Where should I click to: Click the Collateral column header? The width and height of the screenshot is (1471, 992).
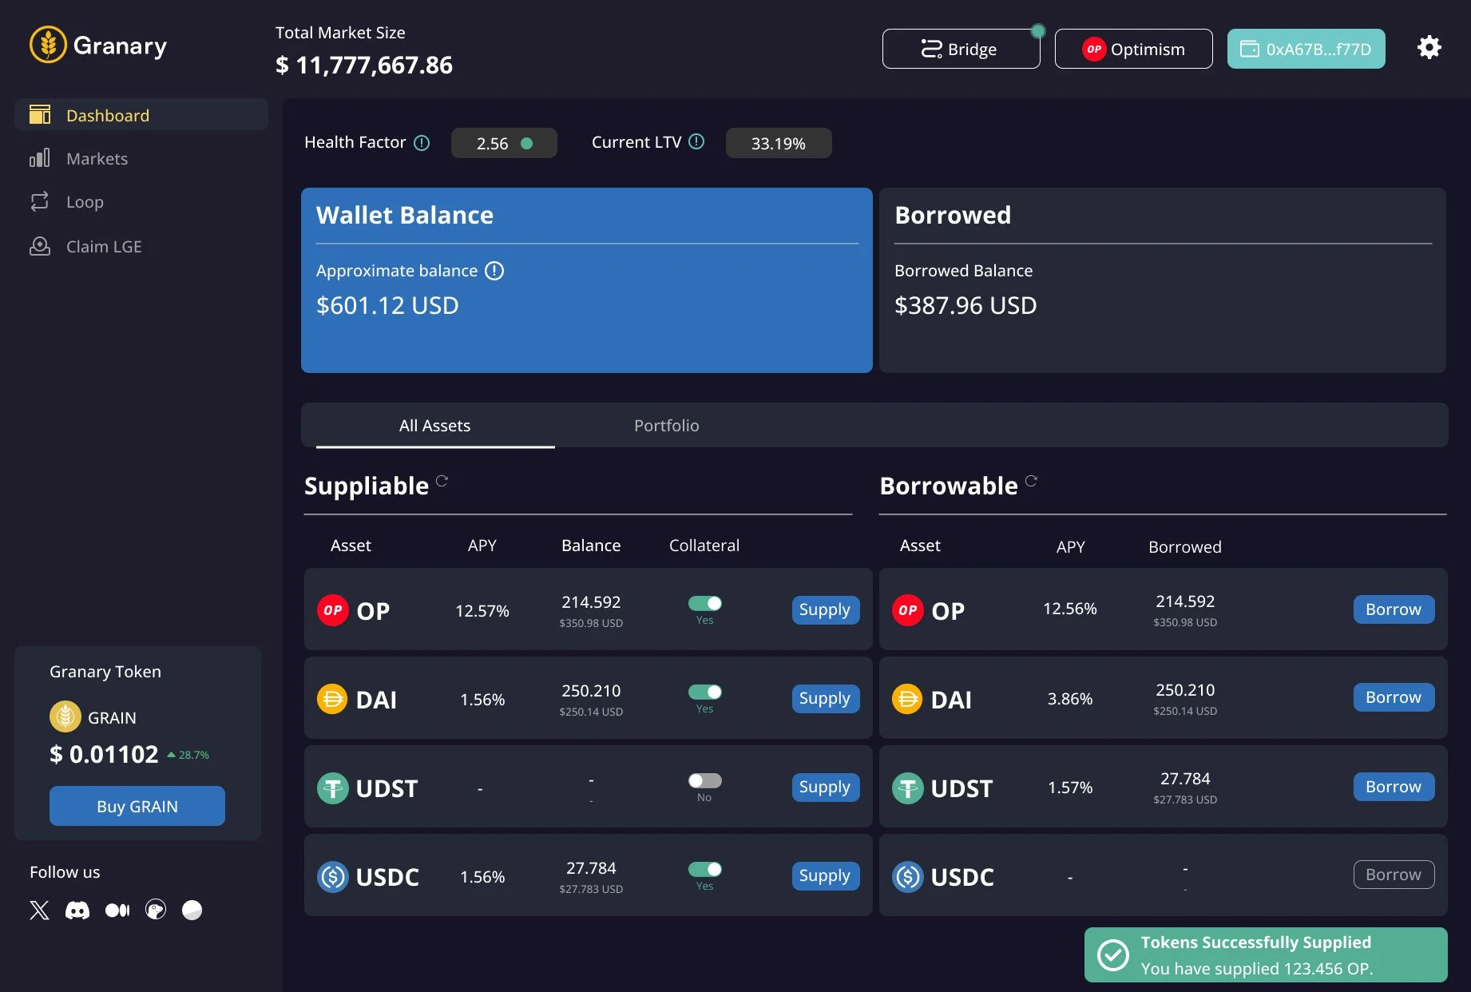coord(704,545)
